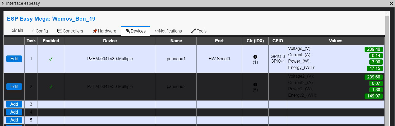Open the Notifications tab
Screen dimensions: 395x126
(168, 31)
